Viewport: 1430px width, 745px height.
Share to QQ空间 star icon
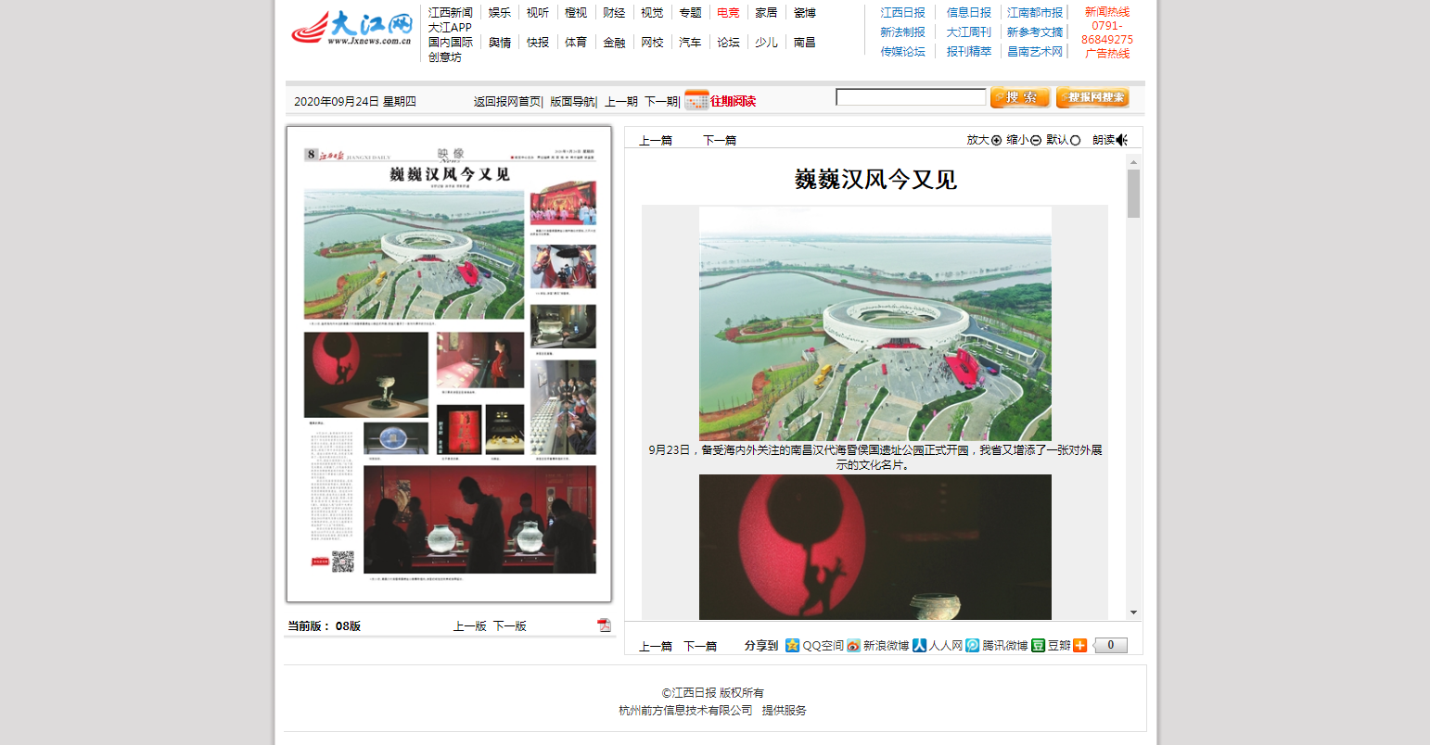[x=792, y=645]
